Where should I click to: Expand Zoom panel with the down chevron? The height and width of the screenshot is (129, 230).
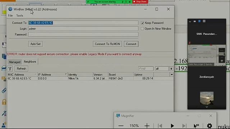point(207,107)
